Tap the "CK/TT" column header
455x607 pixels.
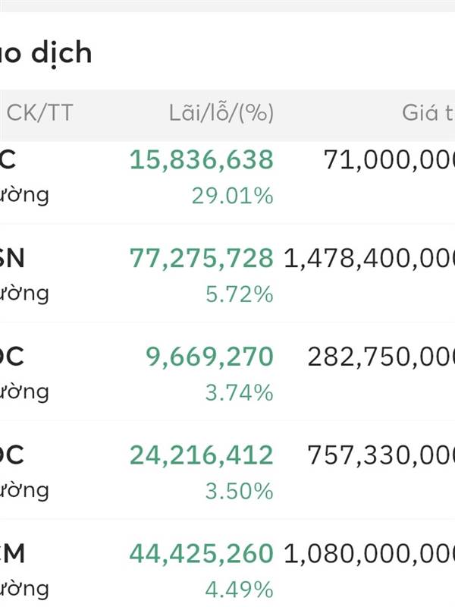[39, 114]
